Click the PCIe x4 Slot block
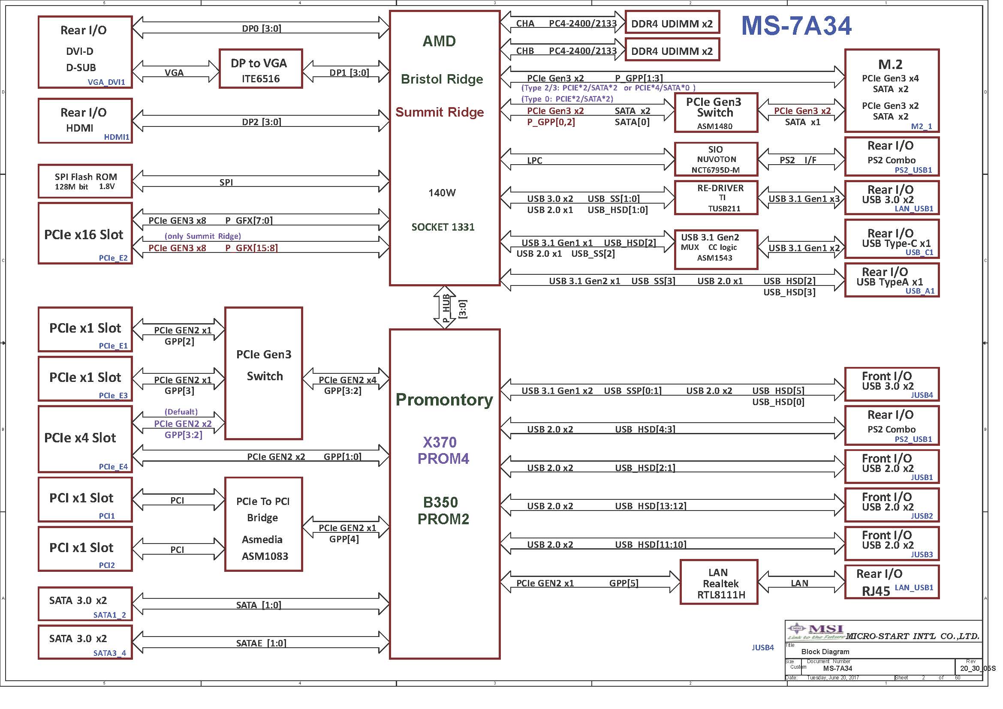 [x=85, y=439]
